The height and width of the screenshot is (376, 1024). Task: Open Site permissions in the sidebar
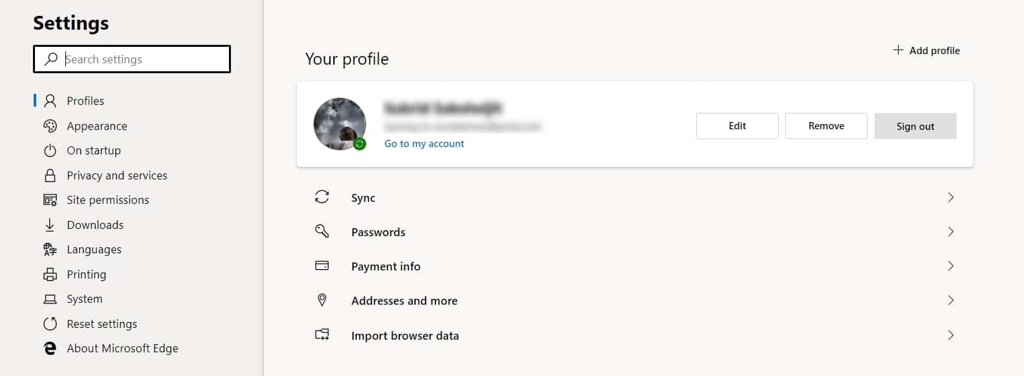click(x=108, y=200)
